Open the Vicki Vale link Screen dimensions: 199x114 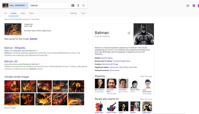pyautogui.click(x=133, y=67)
